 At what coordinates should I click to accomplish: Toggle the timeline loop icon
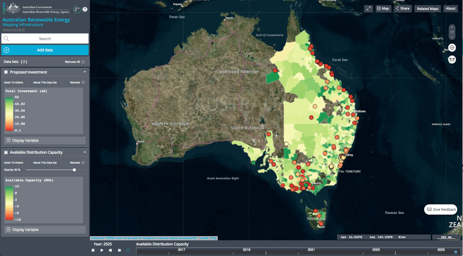tap(128, 250)
